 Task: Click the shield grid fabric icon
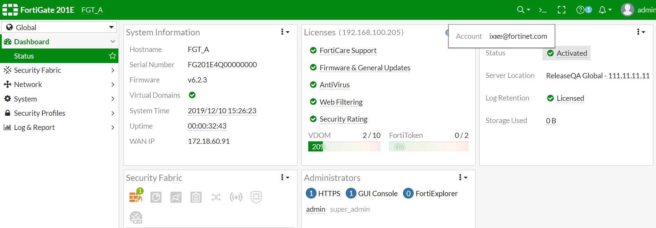tap(256, 197)
